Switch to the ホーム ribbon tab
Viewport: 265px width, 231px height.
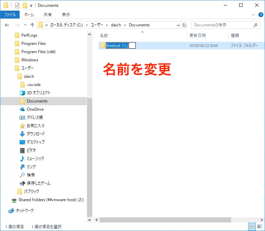pyautogui.click(x=29, y=15)
